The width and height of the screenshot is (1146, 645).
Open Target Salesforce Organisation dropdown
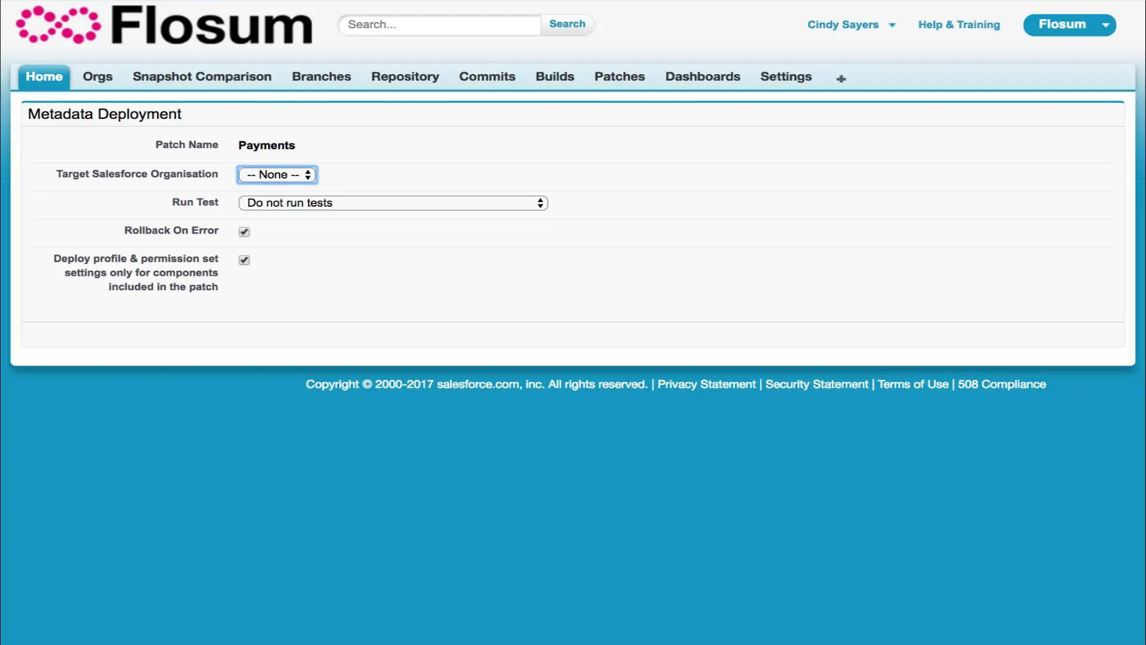278,175
